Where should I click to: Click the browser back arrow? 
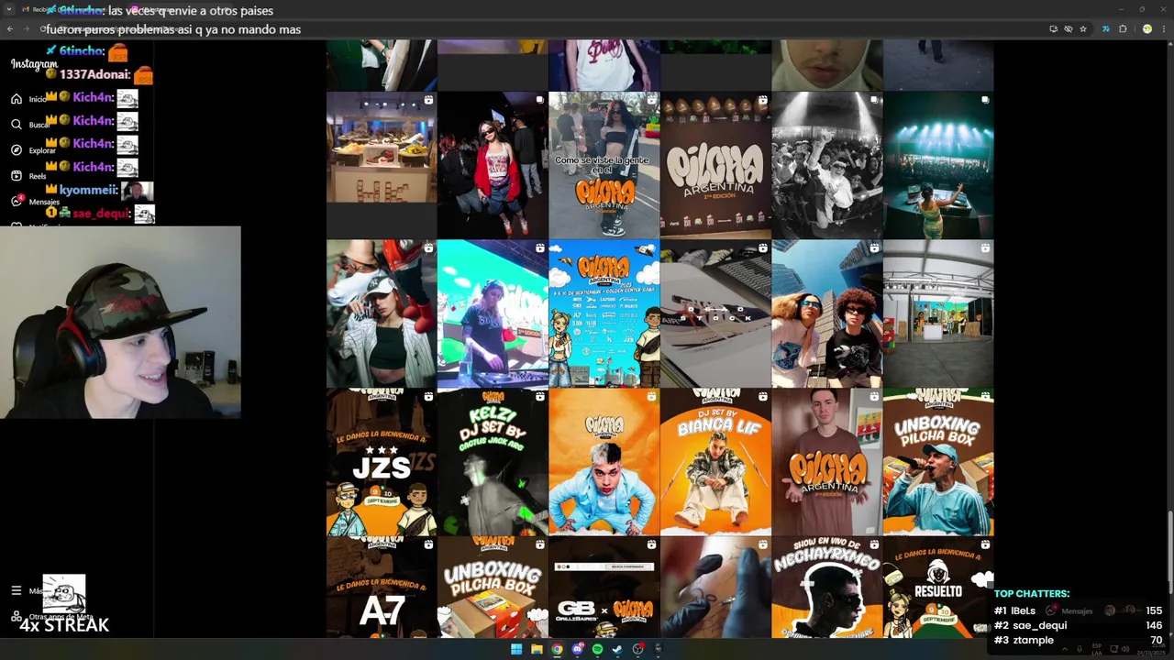pyautogui.click(x=10, y=29)
